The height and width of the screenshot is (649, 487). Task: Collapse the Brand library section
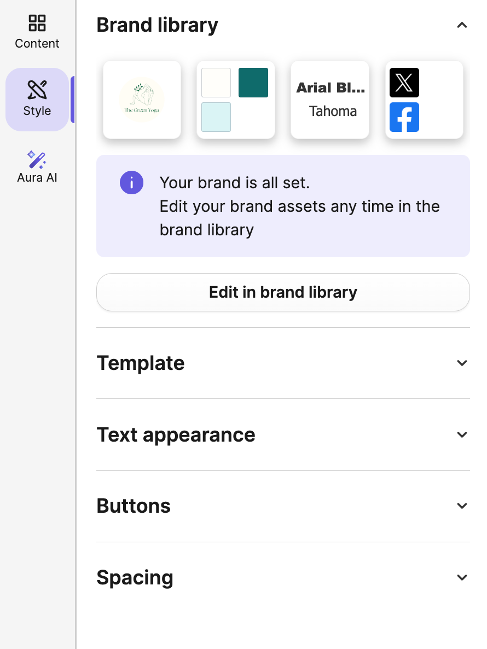462,25
